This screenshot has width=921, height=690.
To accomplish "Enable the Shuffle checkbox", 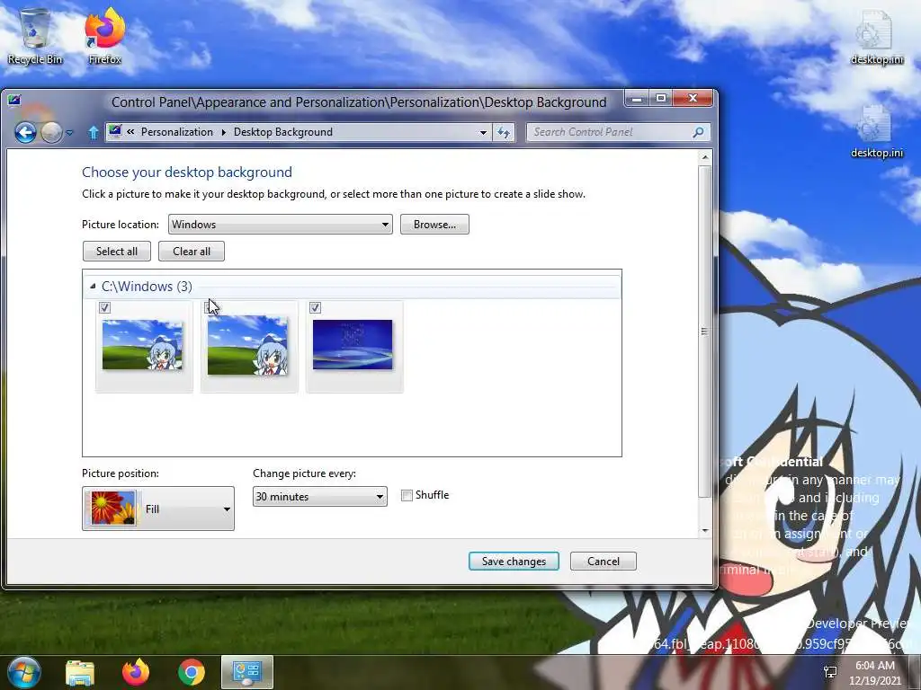I will tap(407, 495).
